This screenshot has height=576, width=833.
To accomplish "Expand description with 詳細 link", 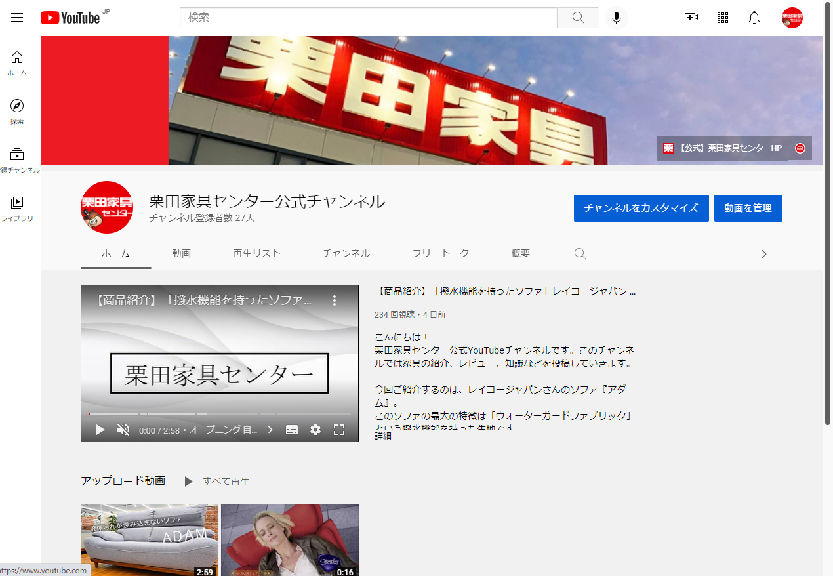I will coord(383,436).
